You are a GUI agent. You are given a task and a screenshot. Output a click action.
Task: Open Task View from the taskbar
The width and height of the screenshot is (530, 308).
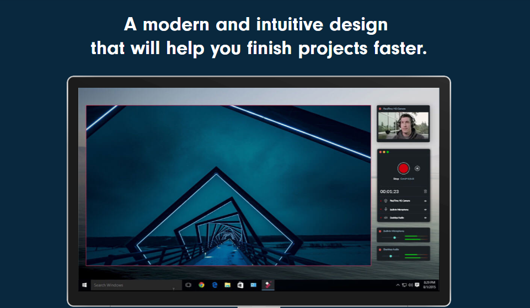[x=188, y=285]
